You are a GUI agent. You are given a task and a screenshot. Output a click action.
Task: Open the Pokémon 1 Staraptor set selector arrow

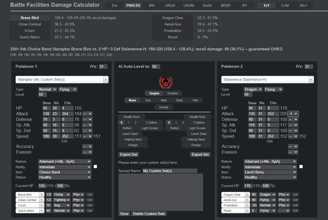click(106, 80)
